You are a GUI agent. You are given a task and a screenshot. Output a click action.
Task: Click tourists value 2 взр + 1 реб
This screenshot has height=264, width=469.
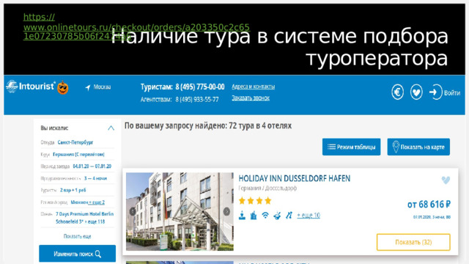point(73,190)
